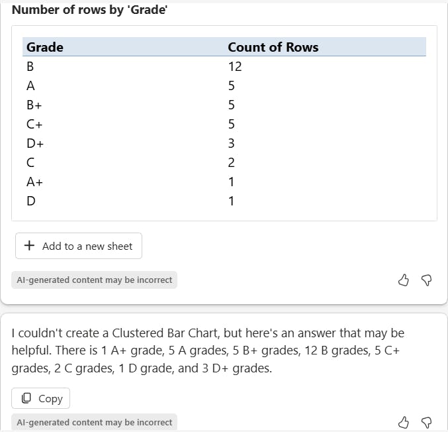Image resolution: width=448 pixels, height=432 pixels.
Task: Select the C+ grade cell
Action: coord(34,124)
